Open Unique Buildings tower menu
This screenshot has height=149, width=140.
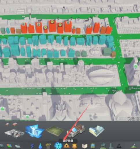pyautogui.click(x=111, y=146)
